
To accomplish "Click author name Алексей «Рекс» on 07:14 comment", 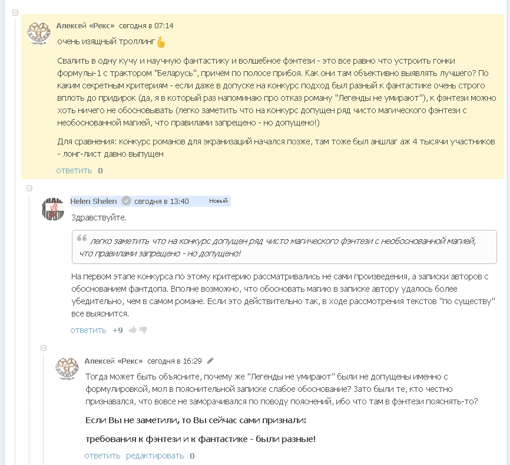I will point(85,25).
